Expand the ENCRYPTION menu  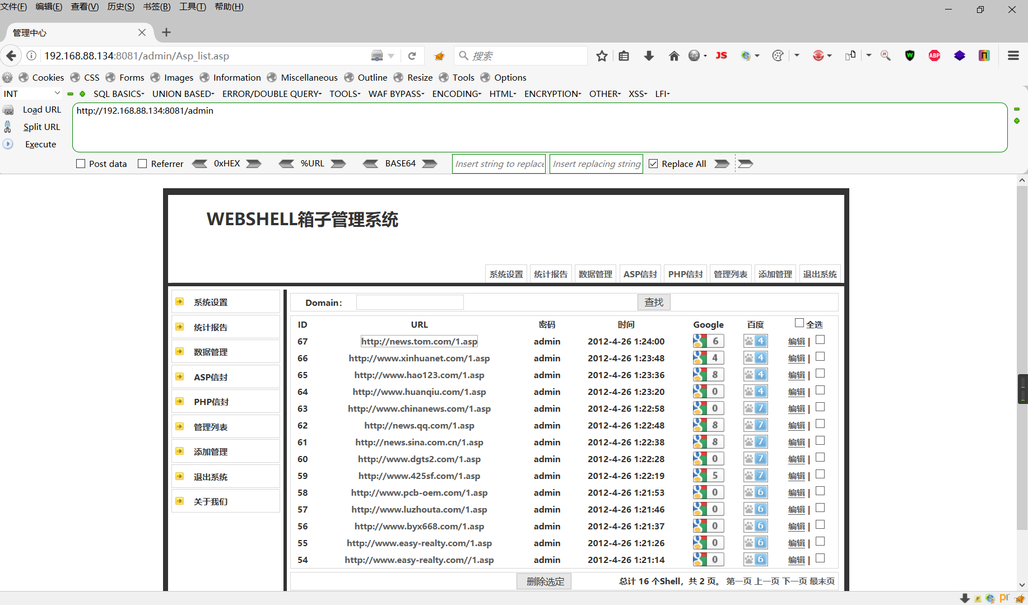pyautogui.click(x=552, y=94)
